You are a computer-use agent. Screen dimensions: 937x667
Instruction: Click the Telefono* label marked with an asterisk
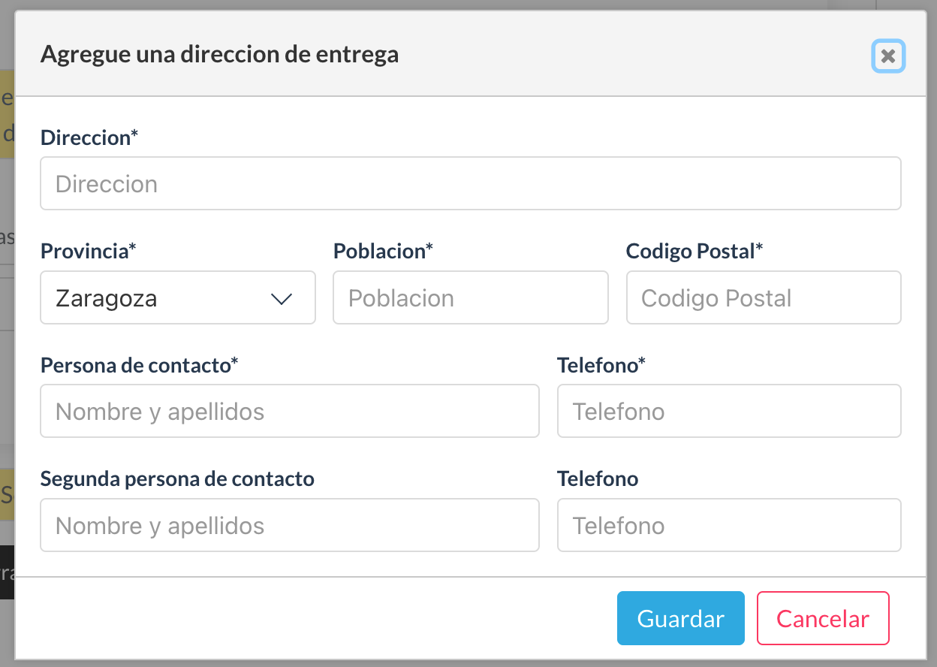[601, 365]
